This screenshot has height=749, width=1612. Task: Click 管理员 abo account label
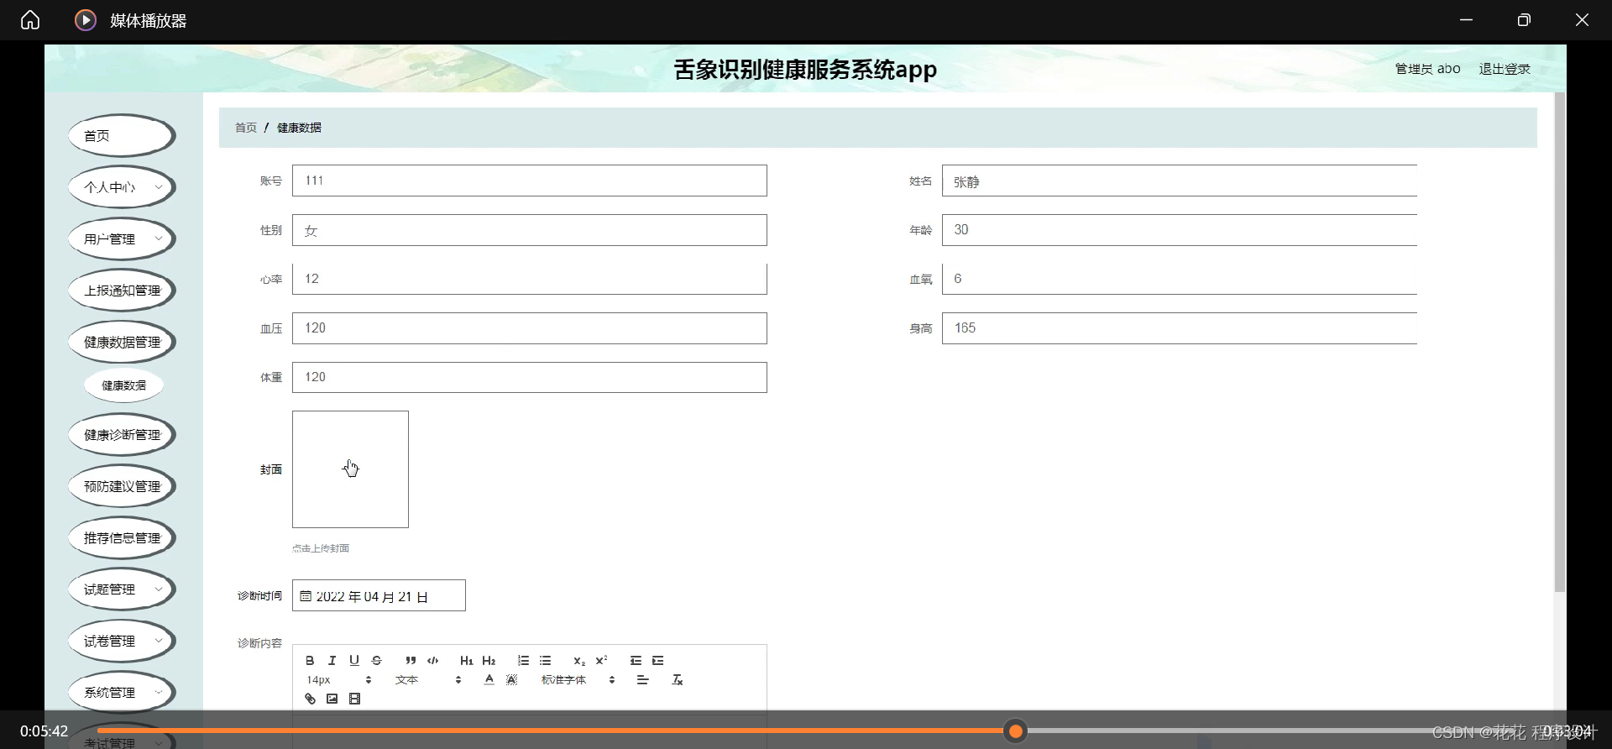click(1427, 69)
